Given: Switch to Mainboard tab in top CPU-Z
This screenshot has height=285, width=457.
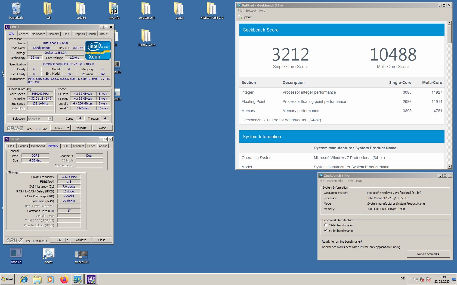Looking at the screenshot, I should pos(38,34).
